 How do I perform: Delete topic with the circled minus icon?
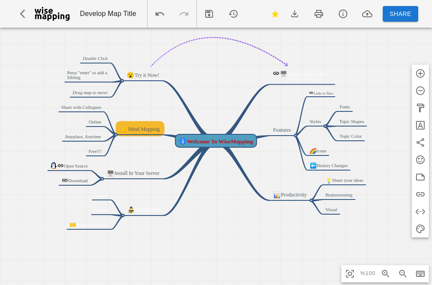coord(420,91)
